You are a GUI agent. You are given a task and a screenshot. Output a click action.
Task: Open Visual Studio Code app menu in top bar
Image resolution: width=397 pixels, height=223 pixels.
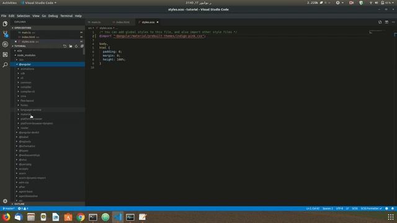click(38, 2)
